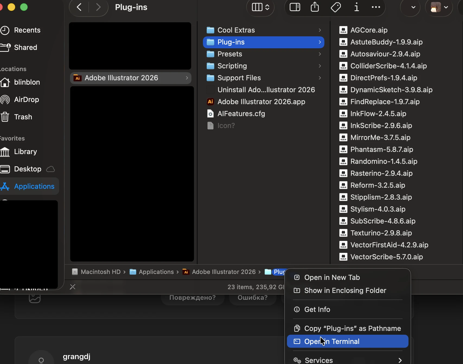This screenshot has height=364, width=463.
Task: Click the config file icon for AIFeatures.cfg
Action: point(210,114)
